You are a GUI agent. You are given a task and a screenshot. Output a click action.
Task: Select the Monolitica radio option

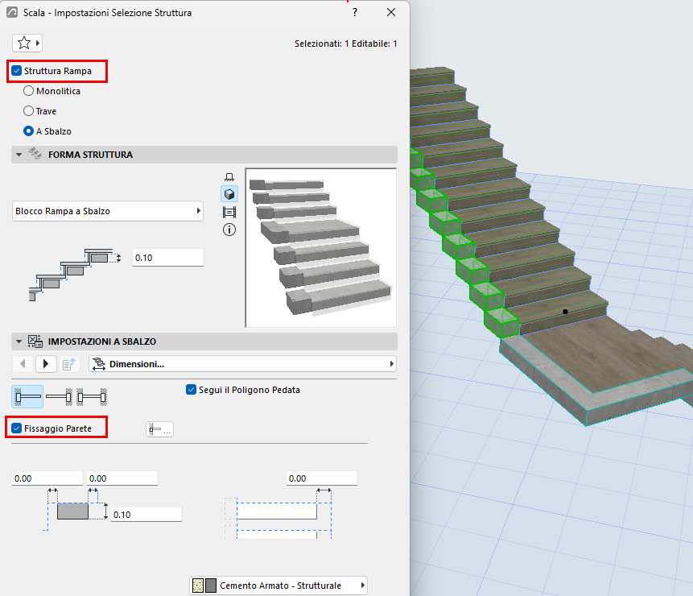point(29,91)
